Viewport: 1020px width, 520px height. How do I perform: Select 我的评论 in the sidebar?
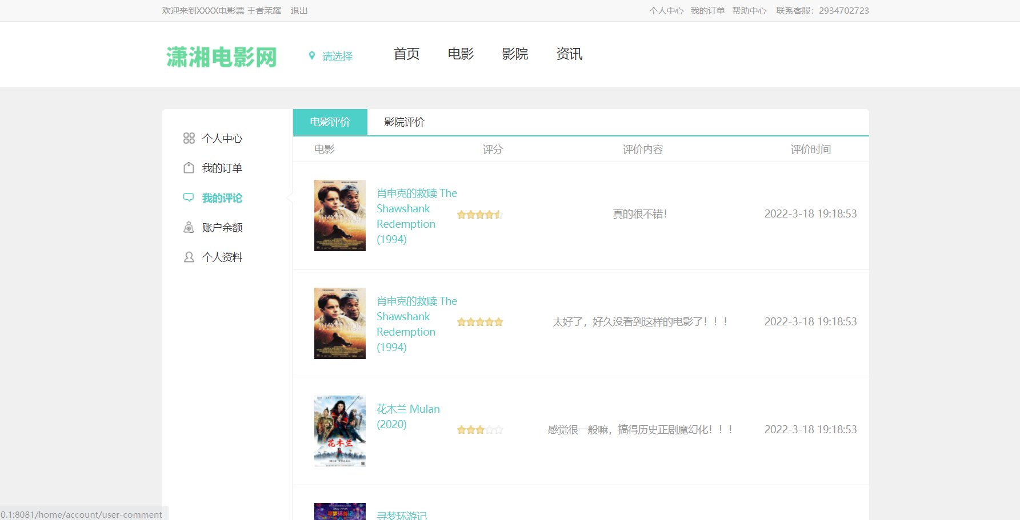[222, 198]
